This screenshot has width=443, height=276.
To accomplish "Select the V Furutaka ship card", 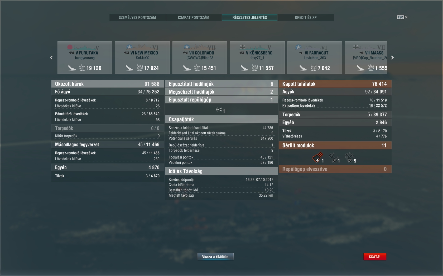I will click(x=85, y=58).
